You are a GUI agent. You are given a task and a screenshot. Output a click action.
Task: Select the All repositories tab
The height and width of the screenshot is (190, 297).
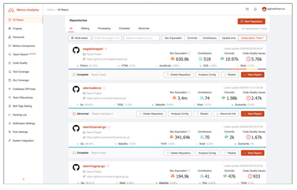pyautogui.click(x=71, y=28)
